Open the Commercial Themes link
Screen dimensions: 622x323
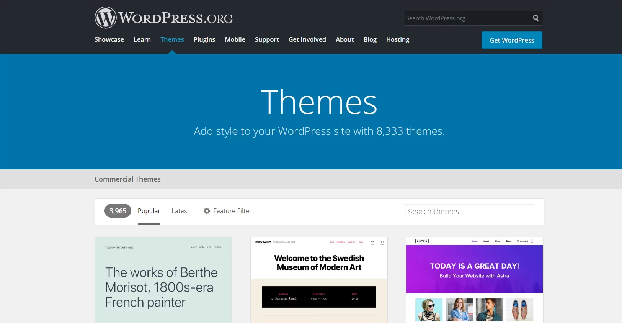click(127, 179)
